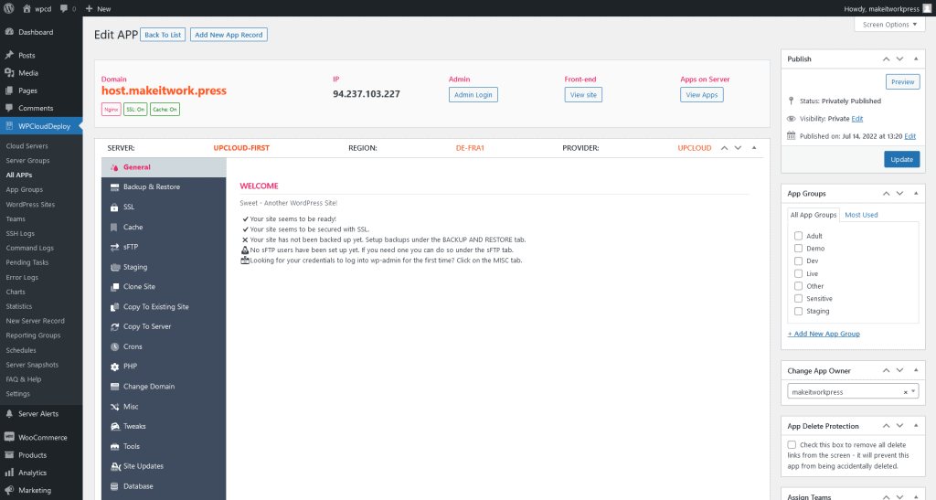936x500 pixels.
Task: Click the Add New App Group link
Action: click(x=824, y=334)
